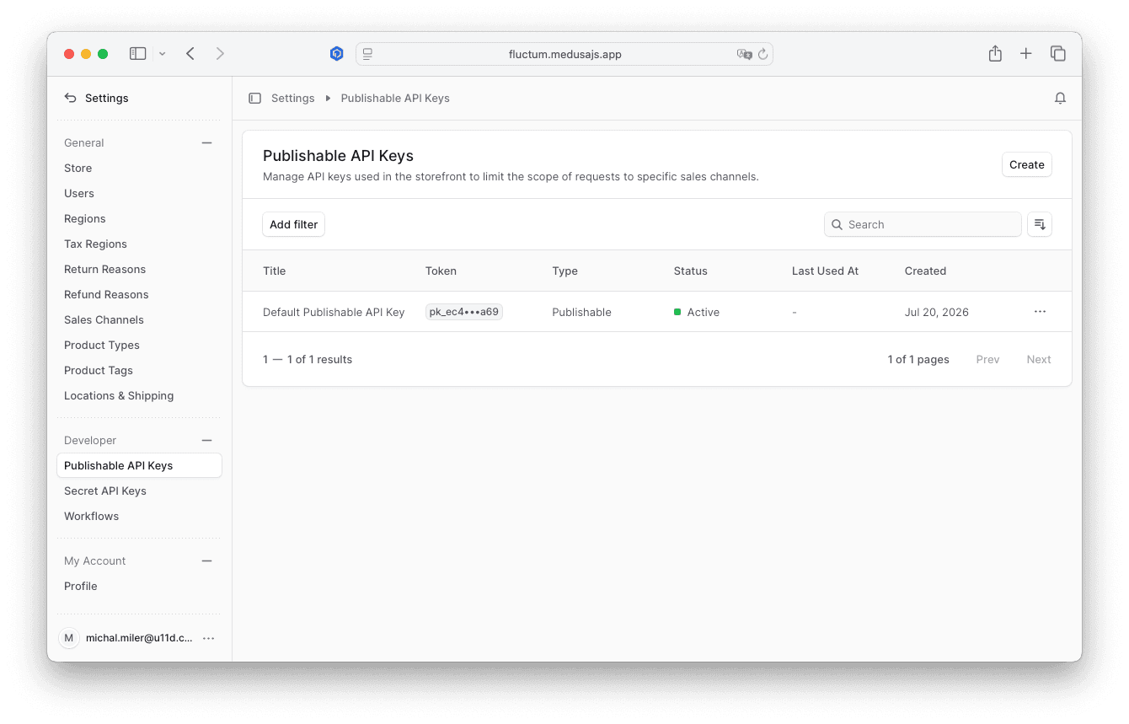
Task: Click Created column header
Action: [x=925, y=271]
